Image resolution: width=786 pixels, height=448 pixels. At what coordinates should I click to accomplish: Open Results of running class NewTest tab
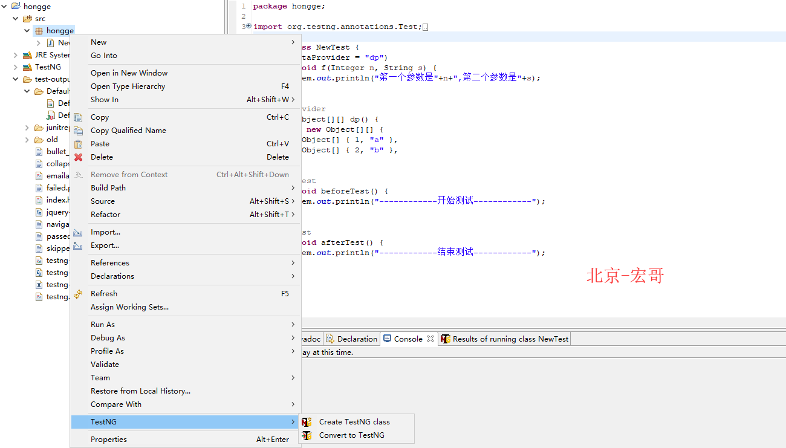tap(505, 339)
